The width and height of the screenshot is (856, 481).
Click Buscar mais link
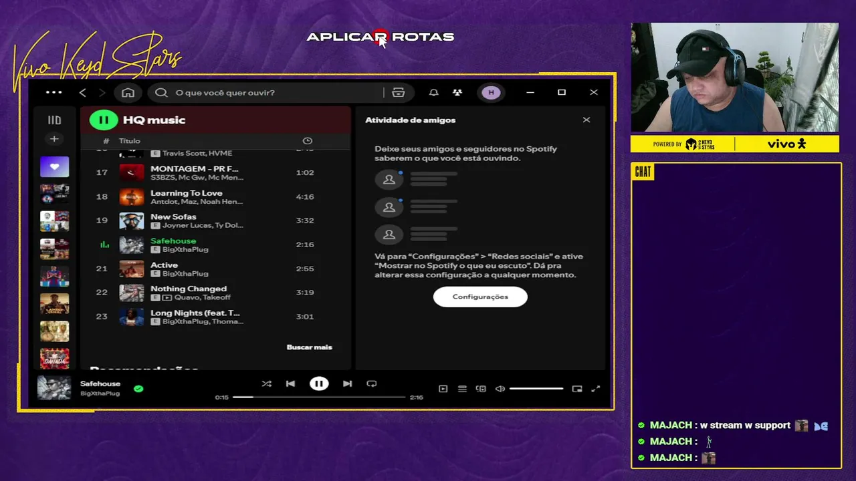point(309,347)
